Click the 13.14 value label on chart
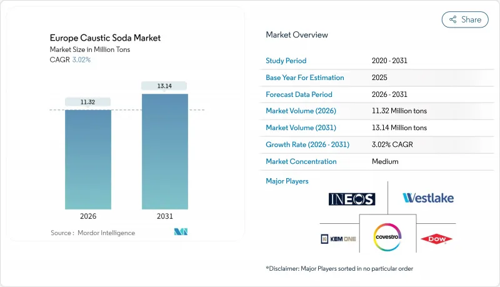 tap(164, 86)
